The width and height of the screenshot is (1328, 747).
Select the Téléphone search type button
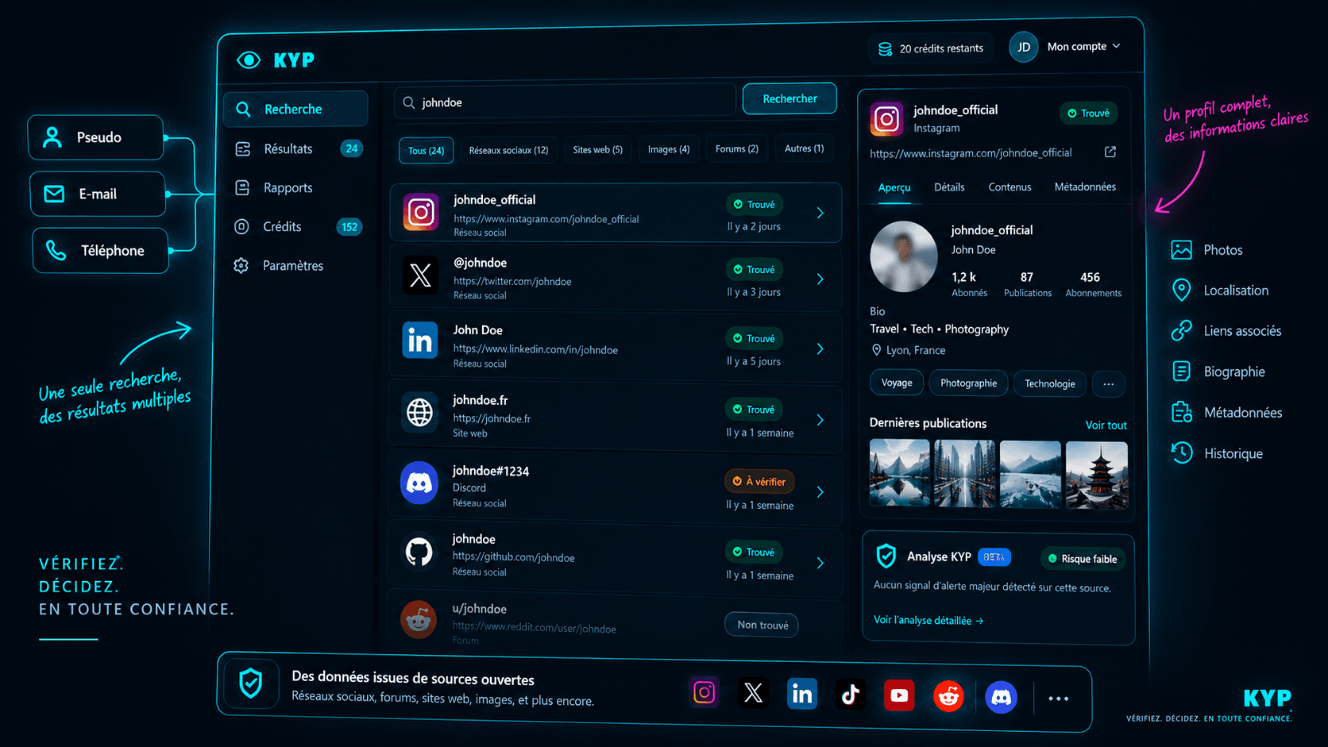point(100,250)
